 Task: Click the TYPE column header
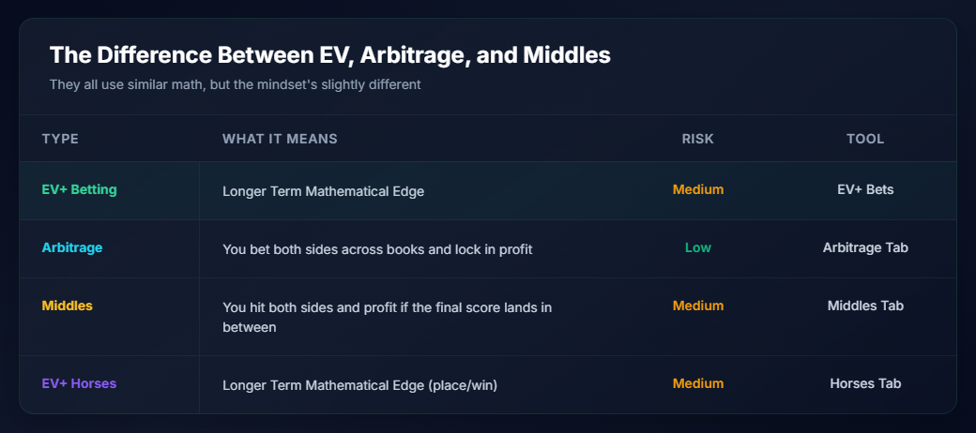[60, 139]
